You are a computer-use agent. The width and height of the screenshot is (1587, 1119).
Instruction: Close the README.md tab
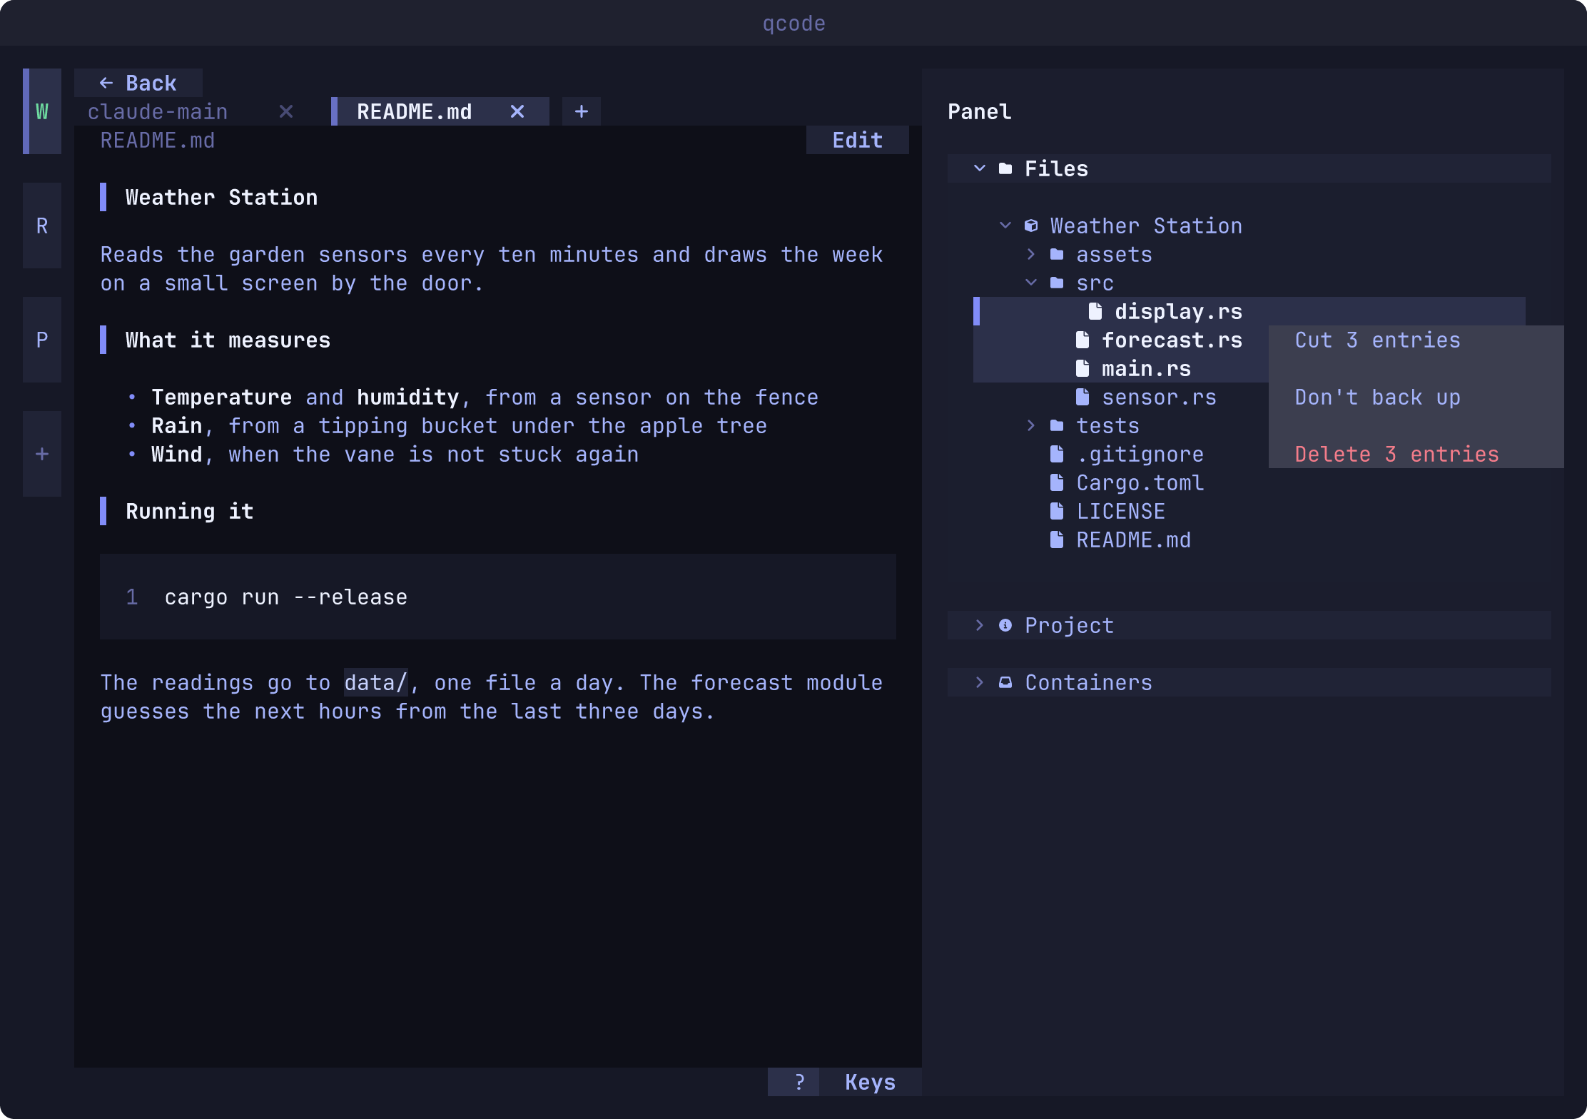(517, 111)
